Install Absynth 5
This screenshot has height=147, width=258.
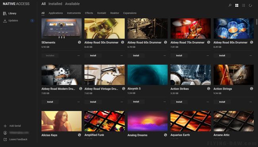tap(136, 102)
